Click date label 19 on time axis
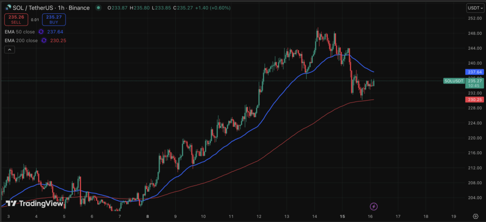This screenshot has height=222, width=486. pyautogui.click(x=454, y=216)
